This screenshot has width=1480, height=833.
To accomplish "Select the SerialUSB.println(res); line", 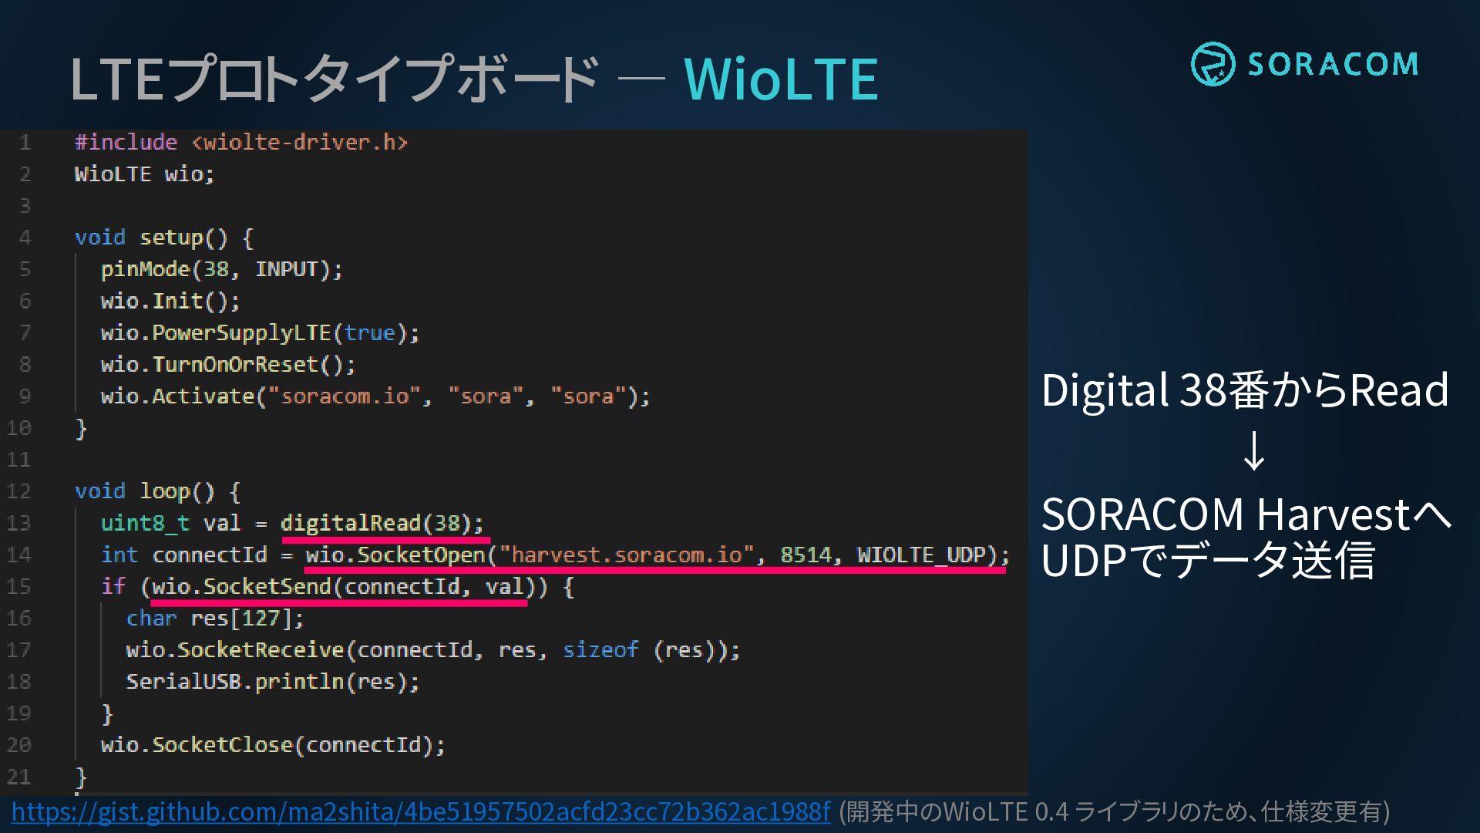I will [273, 682].
